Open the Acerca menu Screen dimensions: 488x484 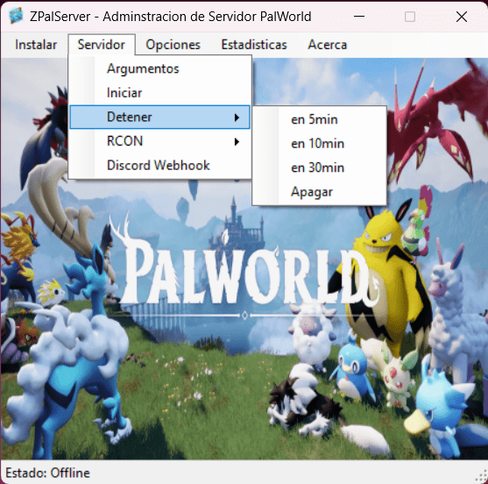coord(328,45)
